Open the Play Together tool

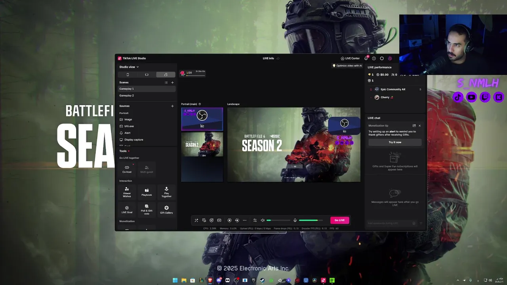pyautogui.click(x=166, y=192)
